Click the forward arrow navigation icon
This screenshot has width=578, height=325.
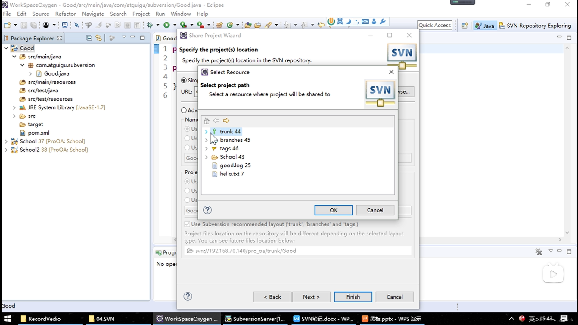click(x=225, y=120)
